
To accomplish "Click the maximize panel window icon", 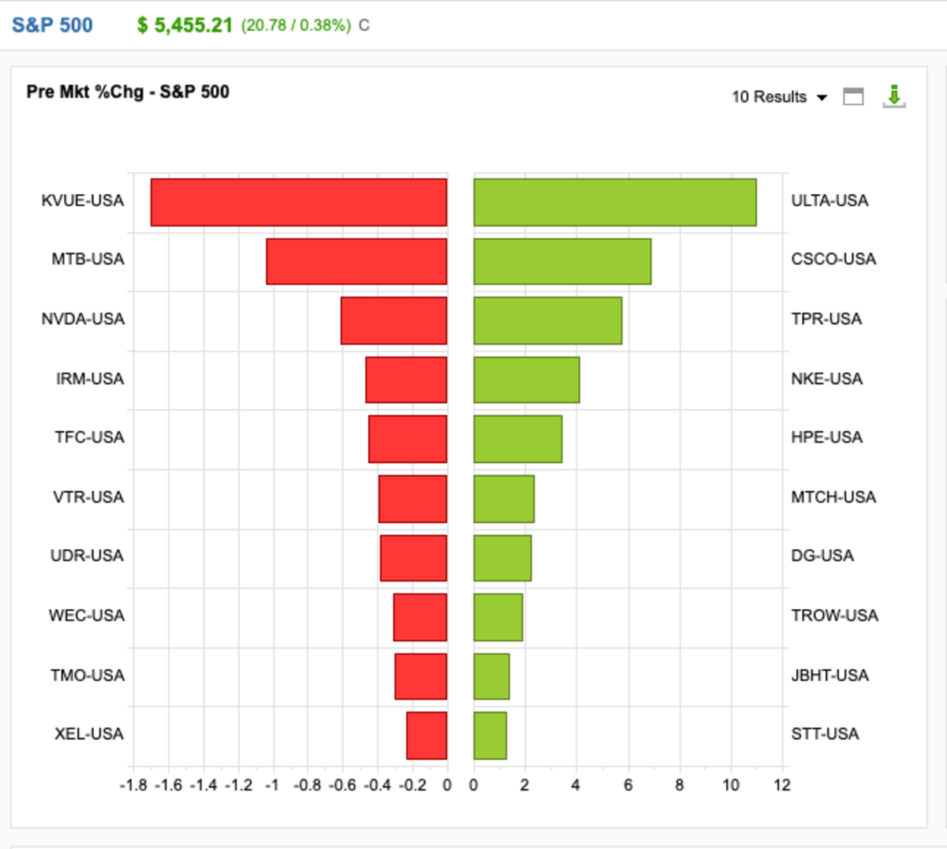I will pos(853,96).
